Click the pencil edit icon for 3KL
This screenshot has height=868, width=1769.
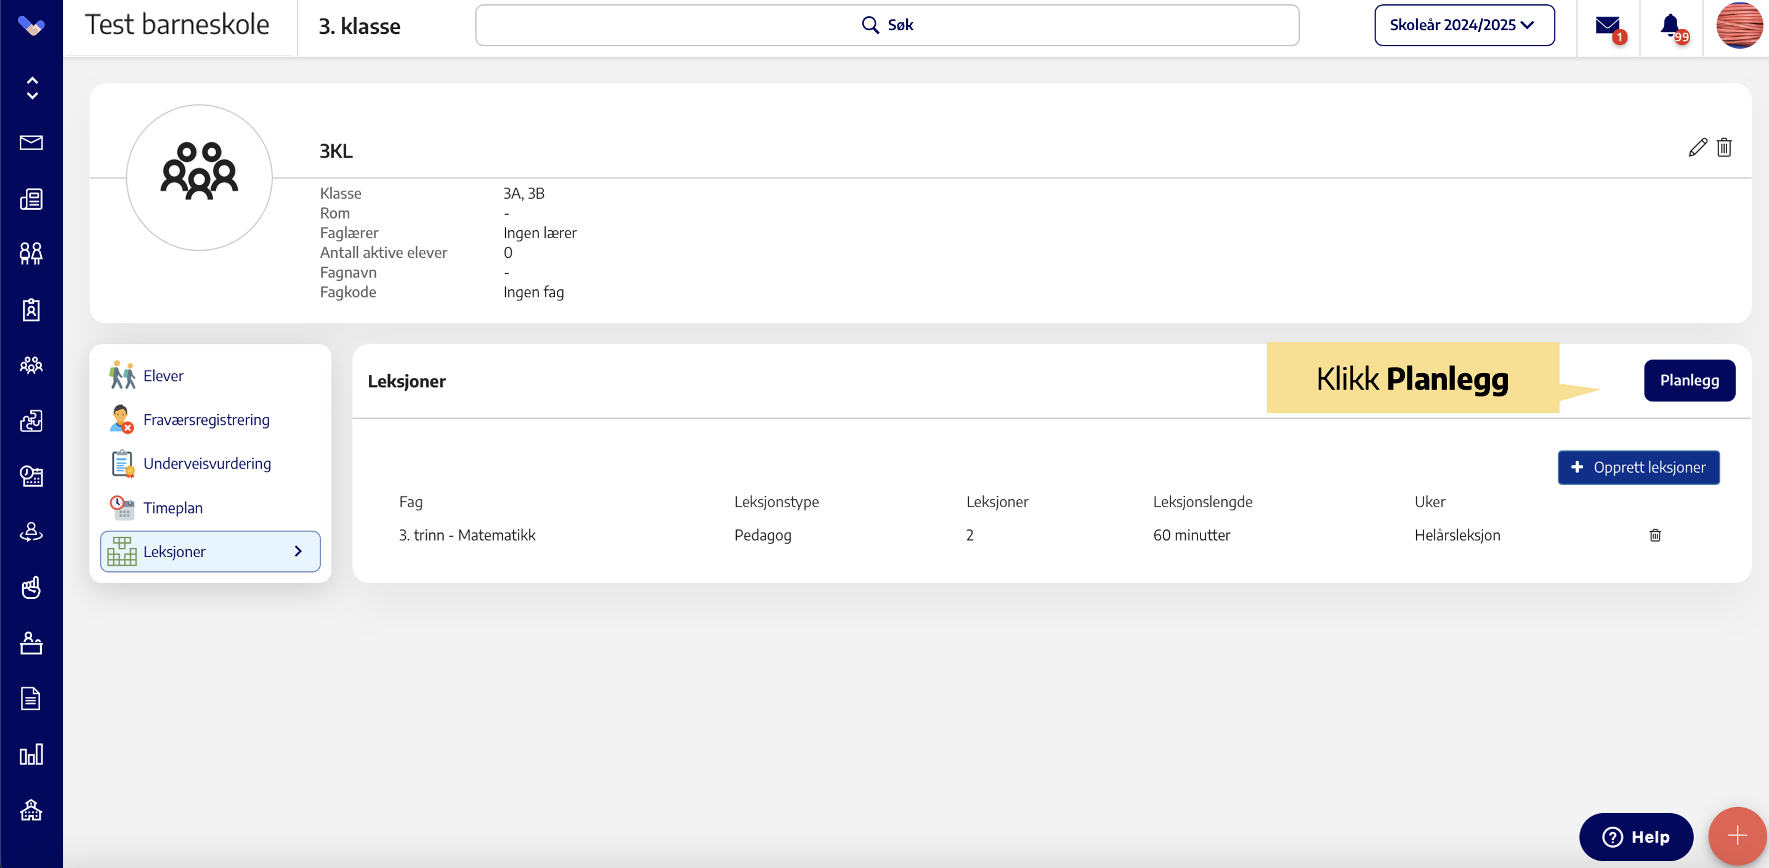[x=1697, y=148]
